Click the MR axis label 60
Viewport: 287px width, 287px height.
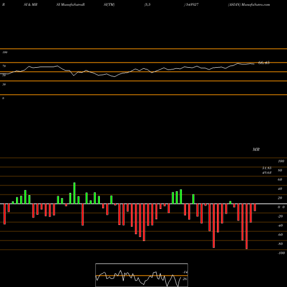280,180
